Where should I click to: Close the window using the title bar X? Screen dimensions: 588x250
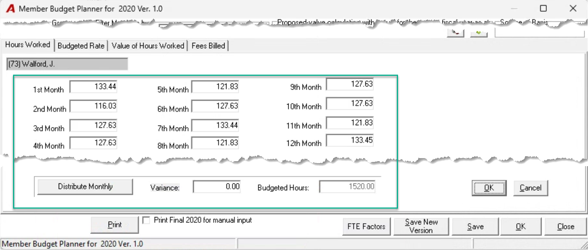[573, 8]
